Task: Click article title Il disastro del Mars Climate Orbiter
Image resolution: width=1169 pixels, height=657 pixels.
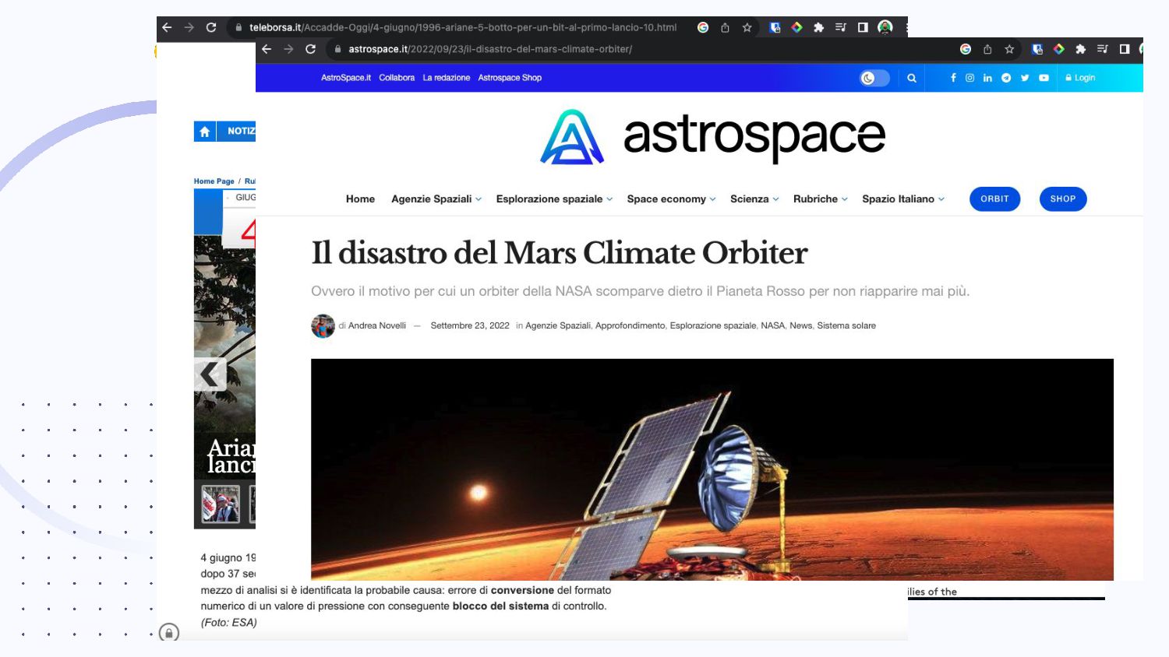Action: pos(560,253)
